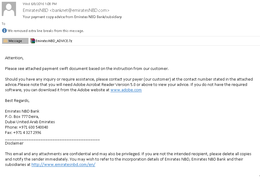The width and height of the screenshot is (260, 178).
Task: Click the Phone +971 600 540040 line
Action: [26, 127]
